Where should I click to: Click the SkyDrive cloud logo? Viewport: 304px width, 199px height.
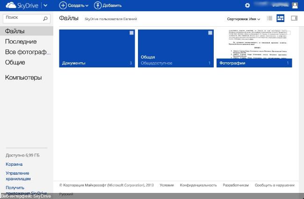tap(22, 6)
